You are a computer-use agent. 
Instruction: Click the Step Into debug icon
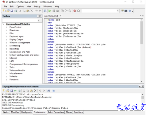(62, 11)
